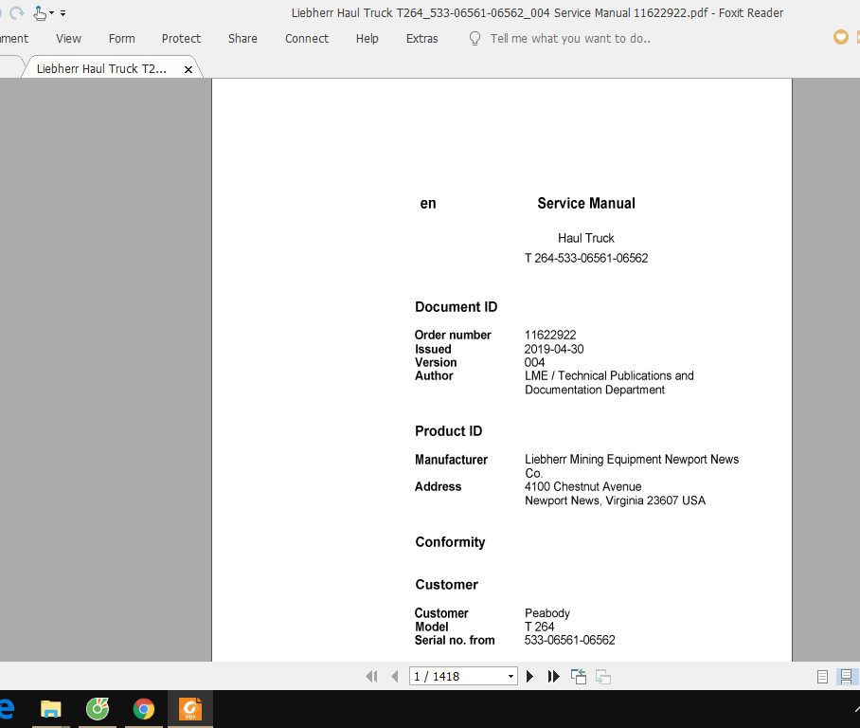
Task: Click the serial number '533-06561-06562' at bottom
Action: click(x=570, y=640)
